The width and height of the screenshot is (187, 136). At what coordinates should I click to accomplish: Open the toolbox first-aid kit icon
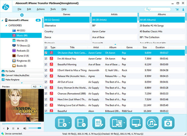pos(168,123)
